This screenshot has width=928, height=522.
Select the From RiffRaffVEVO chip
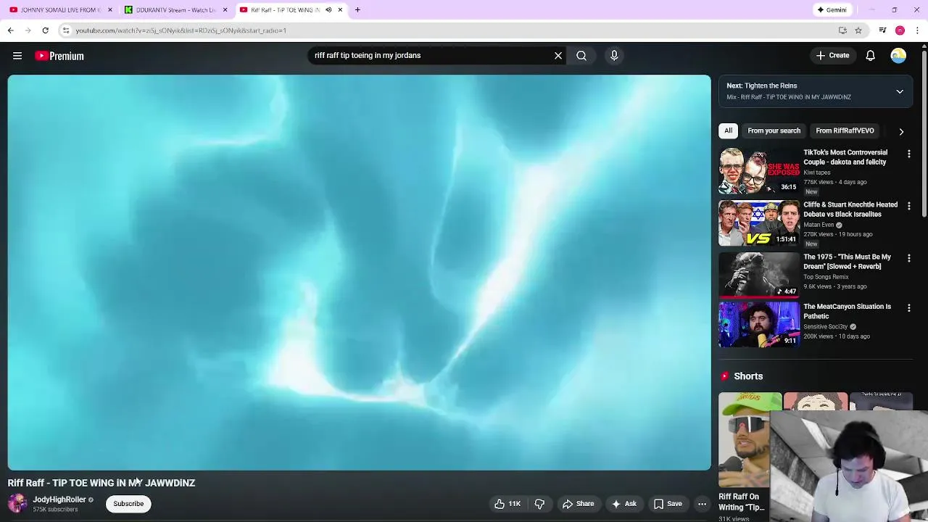[x=845, y=130]
